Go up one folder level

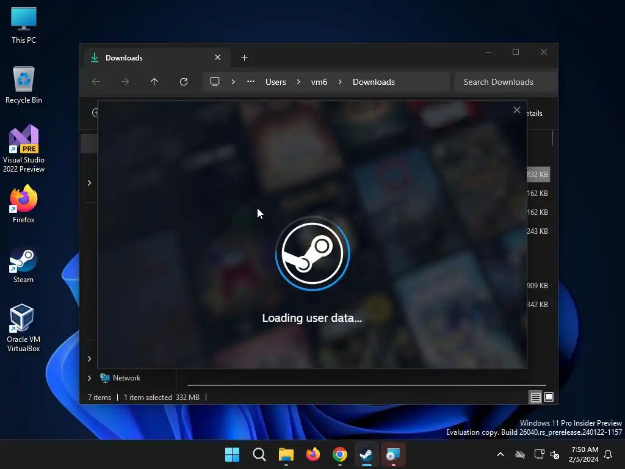pos(154,82)
